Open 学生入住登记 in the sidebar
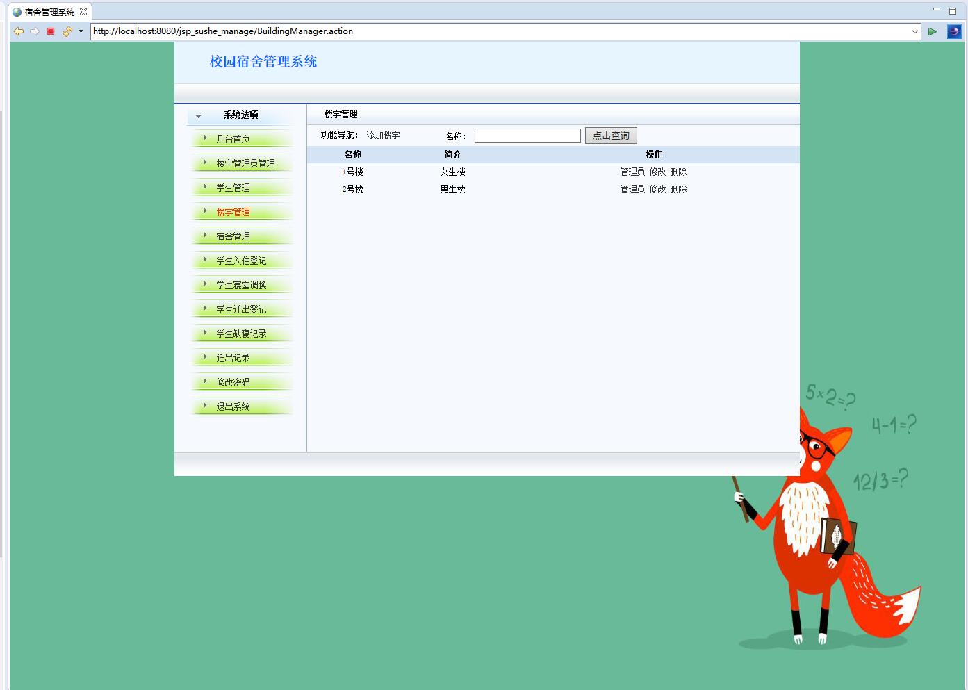 coord(241,261)
